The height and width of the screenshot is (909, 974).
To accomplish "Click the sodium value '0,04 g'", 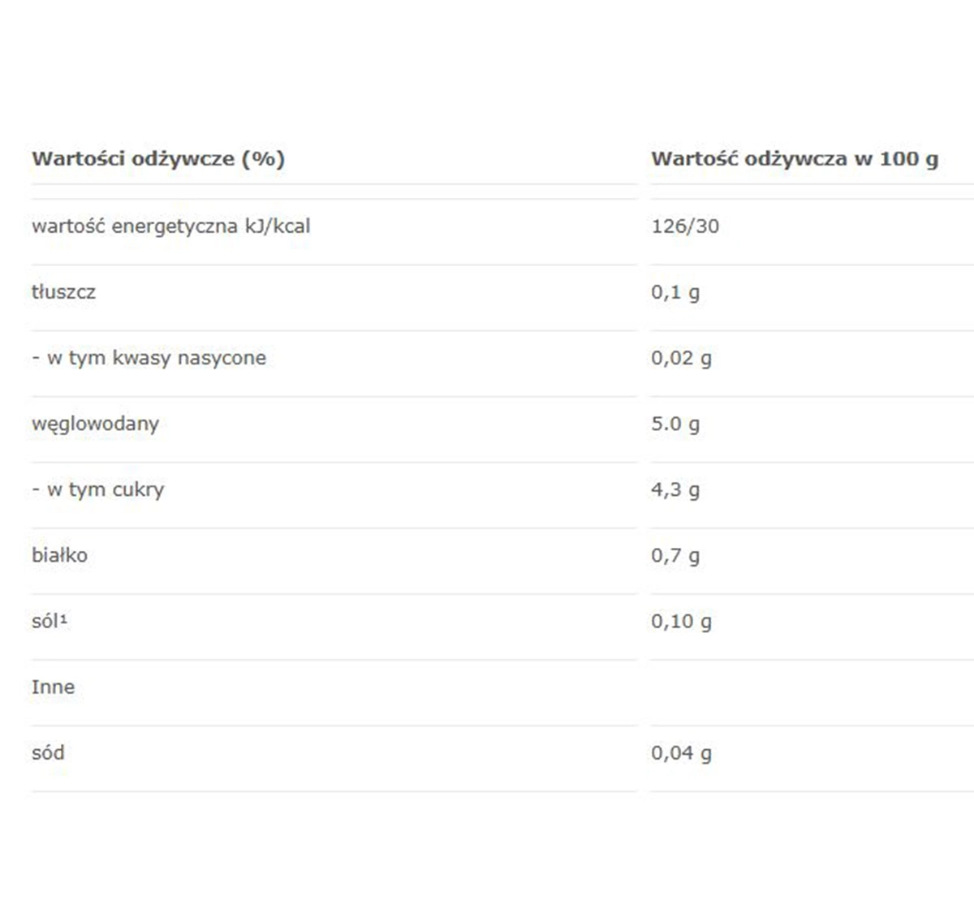I will point(681,752).
